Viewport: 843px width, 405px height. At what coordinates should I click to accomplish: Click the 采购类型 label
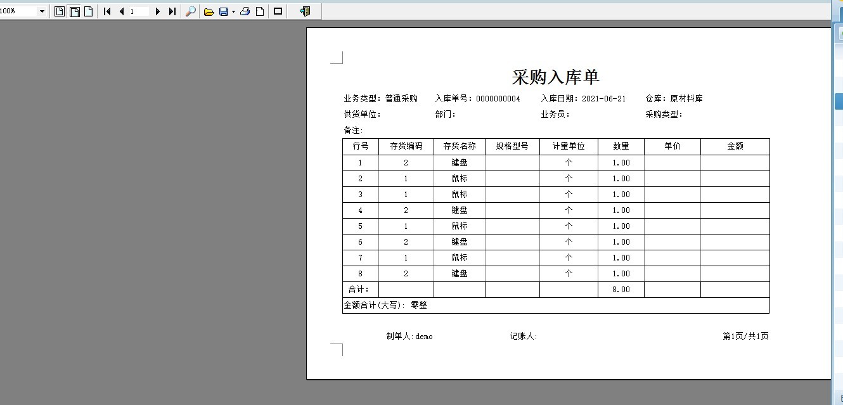pos(664,115)
